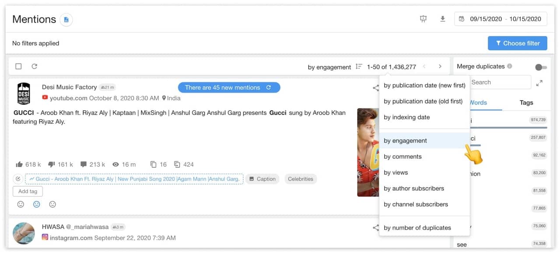560x255 pixels.
Task: Open the Words tab
Action: coord(479,102)
